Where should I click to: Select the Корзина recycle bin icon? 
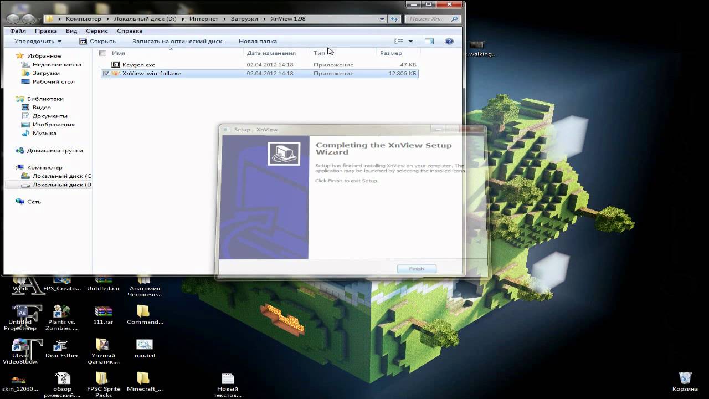tap(685, 382)
